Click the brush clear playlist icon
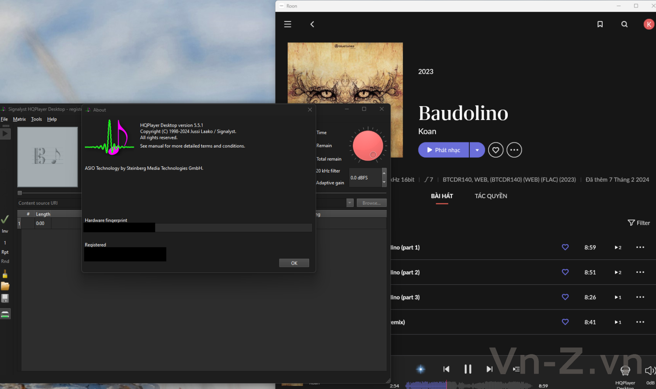This screenshot has width=656, height=389. (5, 274)
